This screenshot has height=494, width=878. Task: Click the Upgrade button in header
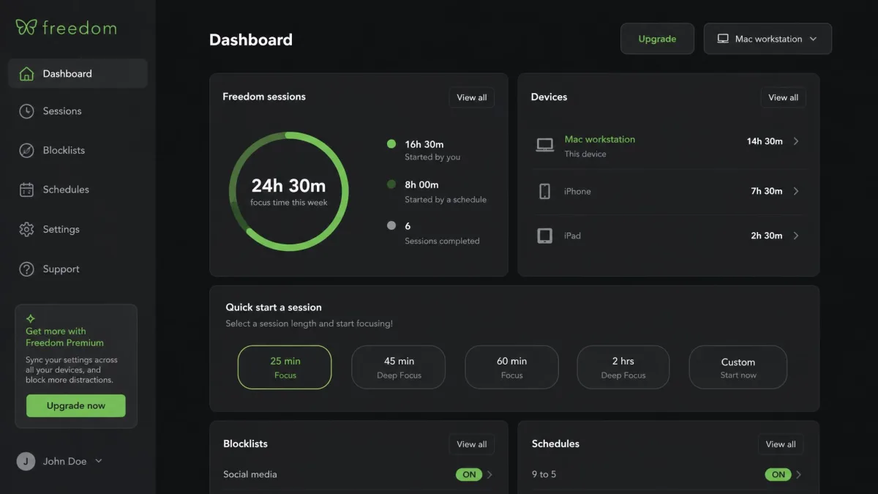click(x=657, y=39)
